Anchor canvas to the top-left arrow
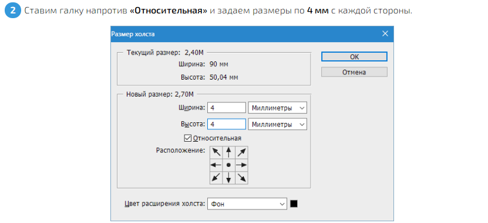The height and width of the screenshot is (223, 488). pyautogui.click(x=216, y=152)
